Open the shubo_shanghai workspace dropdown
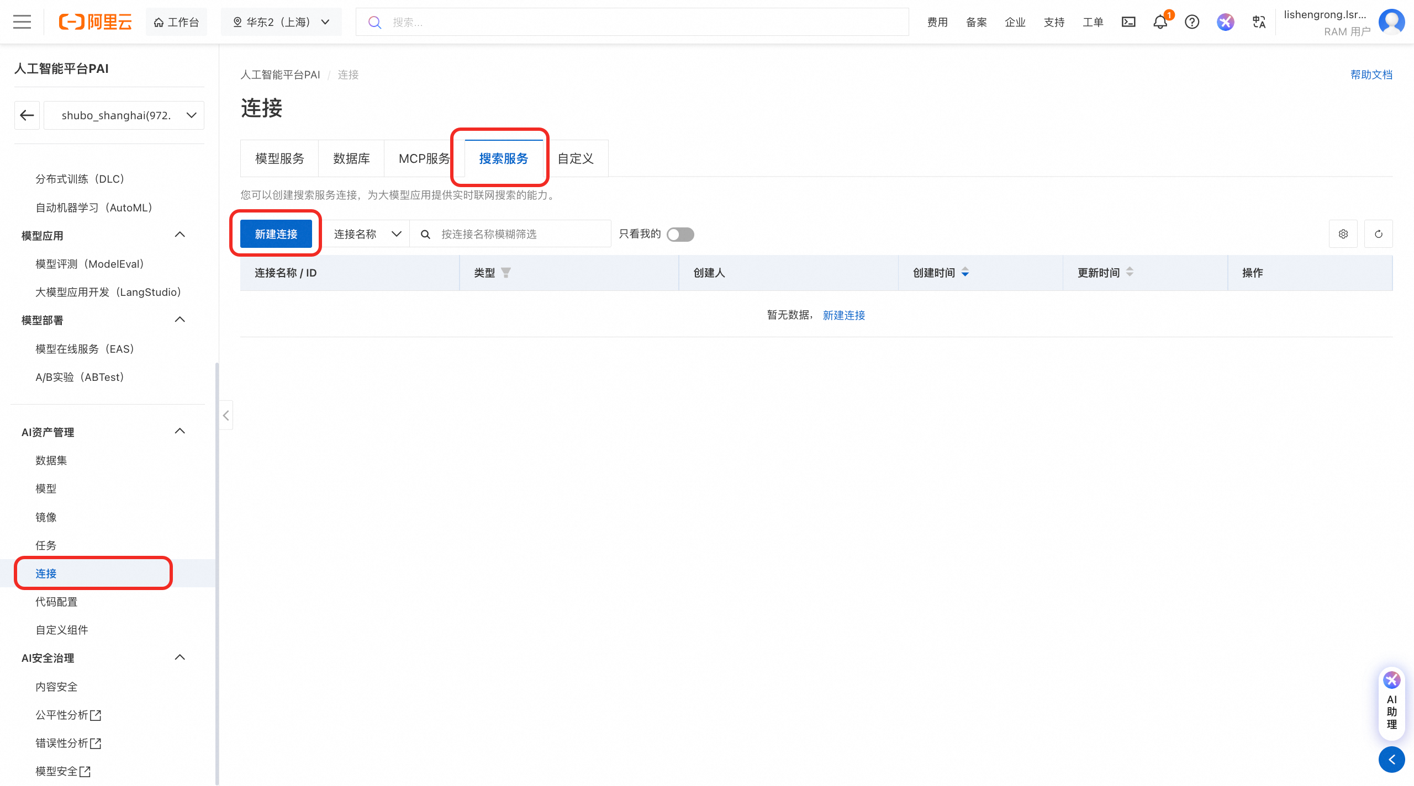The width and height of the screenshot is (1414, 786). 124,115
